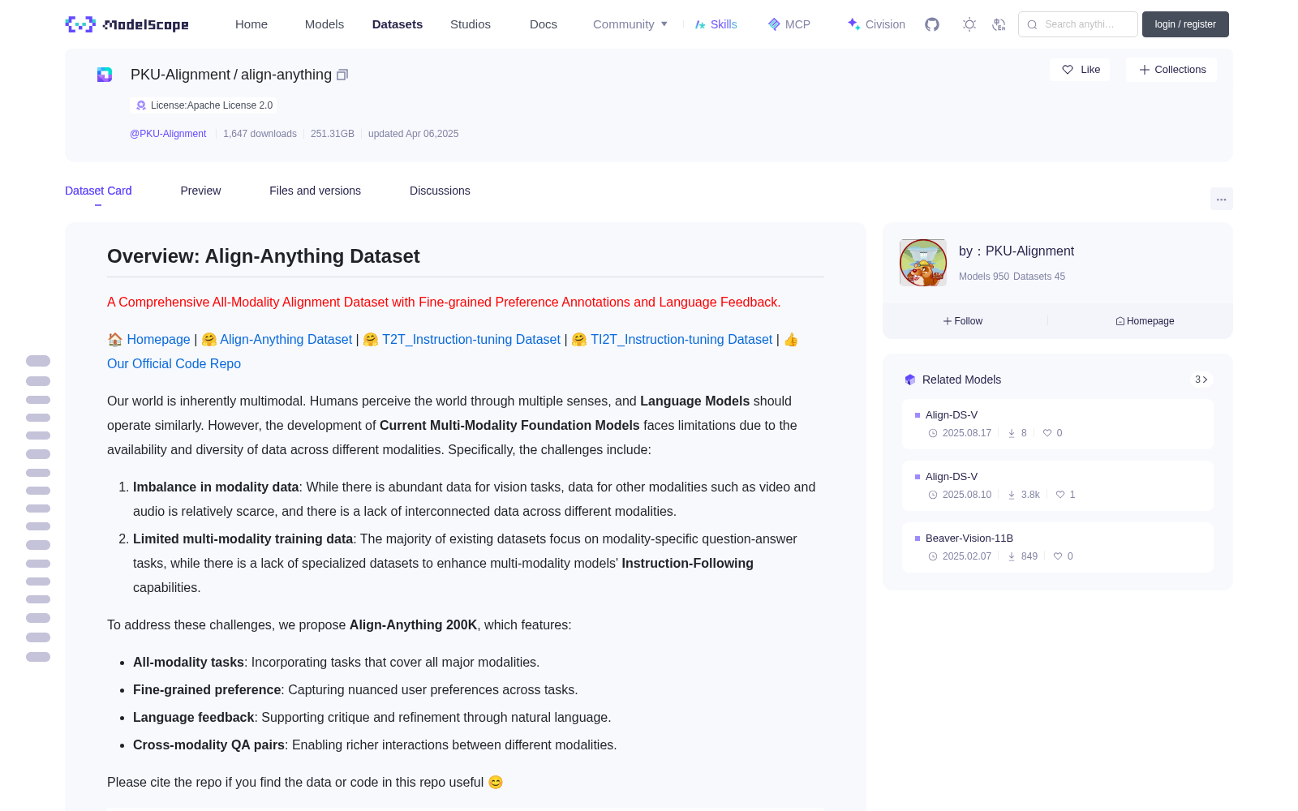
Task: Open the @PKU-Alignment owner link
Action: tap(168, 134)
